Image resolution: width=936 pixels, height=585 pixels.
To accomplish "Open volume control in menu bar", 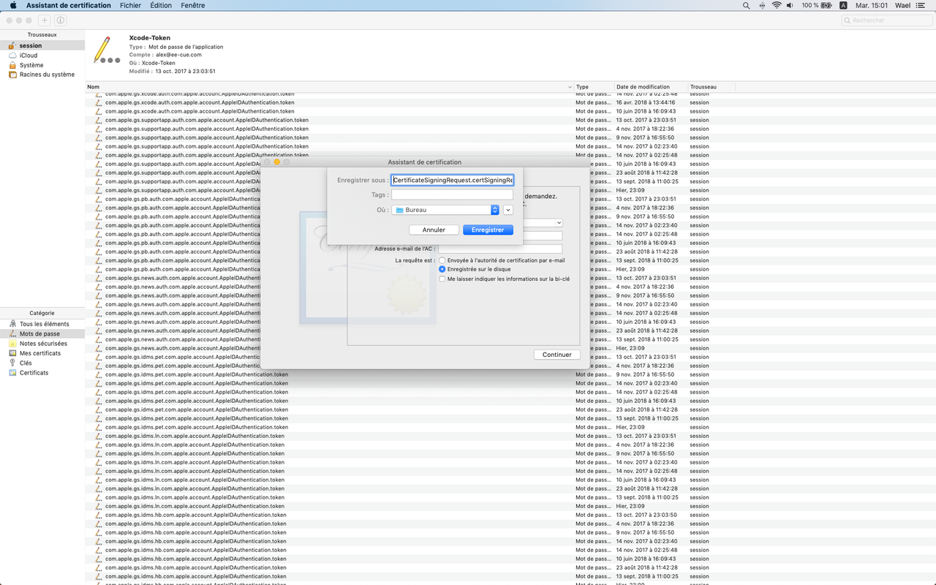I will click(x=790, y=5).
